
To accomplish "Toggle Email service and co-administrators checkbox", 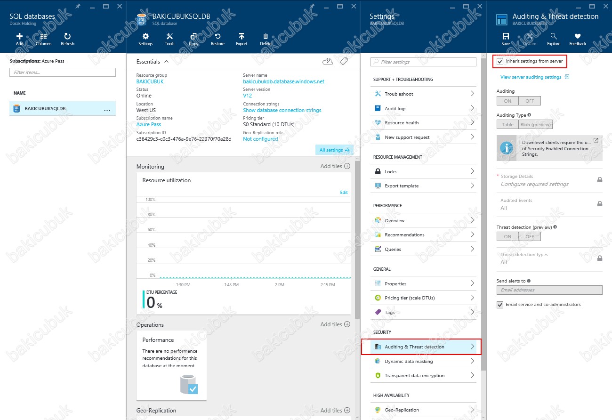I will point(500,305).
